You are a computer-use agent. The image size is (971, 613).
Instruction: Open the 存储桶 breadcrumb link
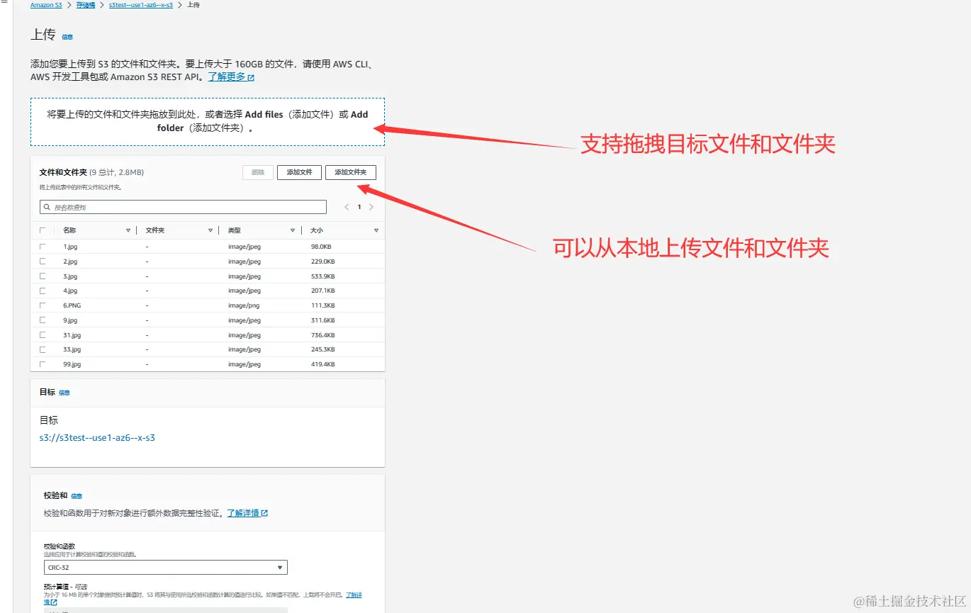click(86, 5)
